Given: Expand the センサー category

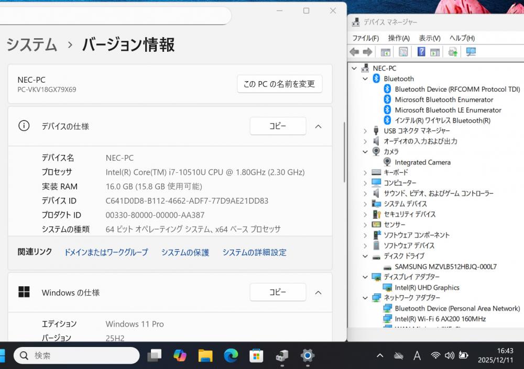Looking at the screenshot, I should point(365,225).
